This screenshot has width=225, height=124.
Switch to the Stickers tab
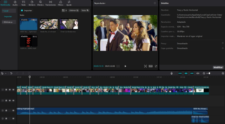pyautogui.click(x=32, y=3)
